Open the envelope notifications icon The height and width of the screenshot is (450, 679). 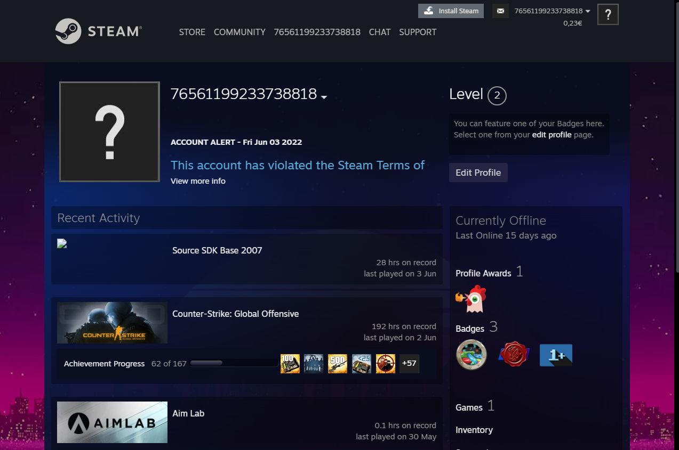[500, 11]
